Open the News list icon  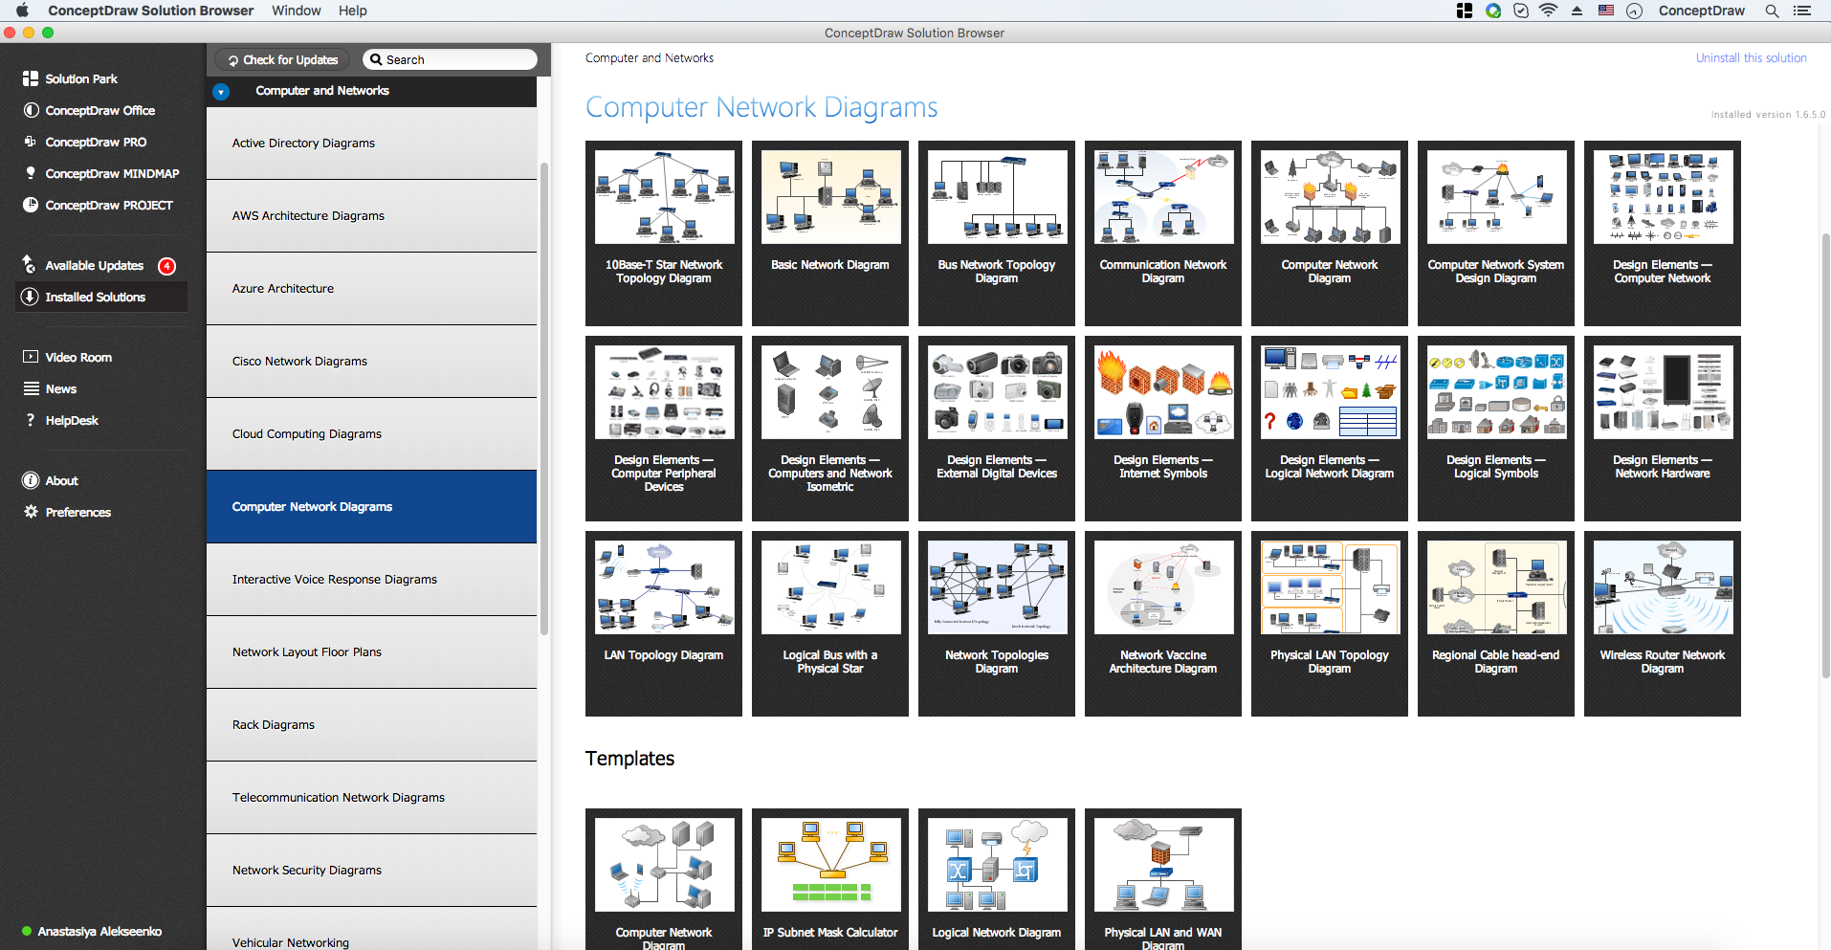click(x=31, y=388)
